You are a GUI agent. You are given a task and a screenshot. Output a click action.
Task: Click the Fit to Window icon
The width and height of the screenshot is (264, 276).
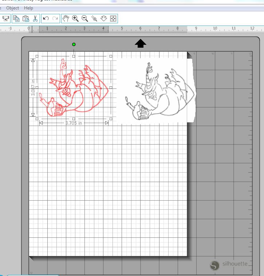(x=113, y=18)
